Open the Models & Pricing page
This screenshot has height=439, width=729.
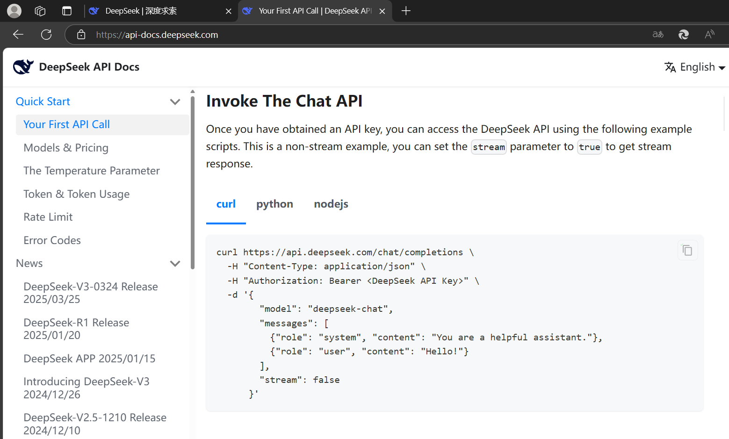[x=66, y=148]
